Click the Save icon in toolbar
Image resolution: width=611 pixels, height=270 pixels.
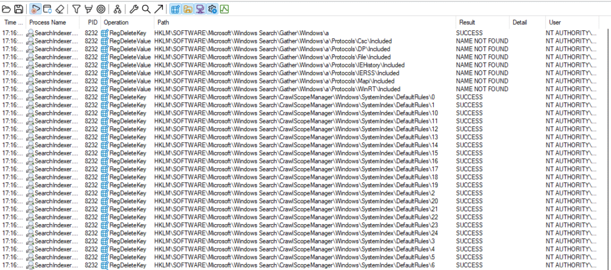coord(18,9)
